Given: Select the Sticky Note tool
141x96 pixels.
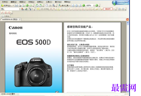Looking at the screenshot, I should click(38, 9).
